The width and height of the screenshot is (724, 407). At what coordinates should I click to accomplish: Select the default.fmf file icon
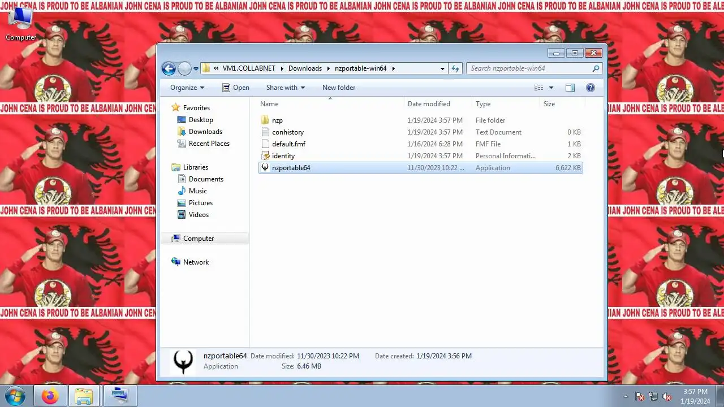(x=265, y=144)
